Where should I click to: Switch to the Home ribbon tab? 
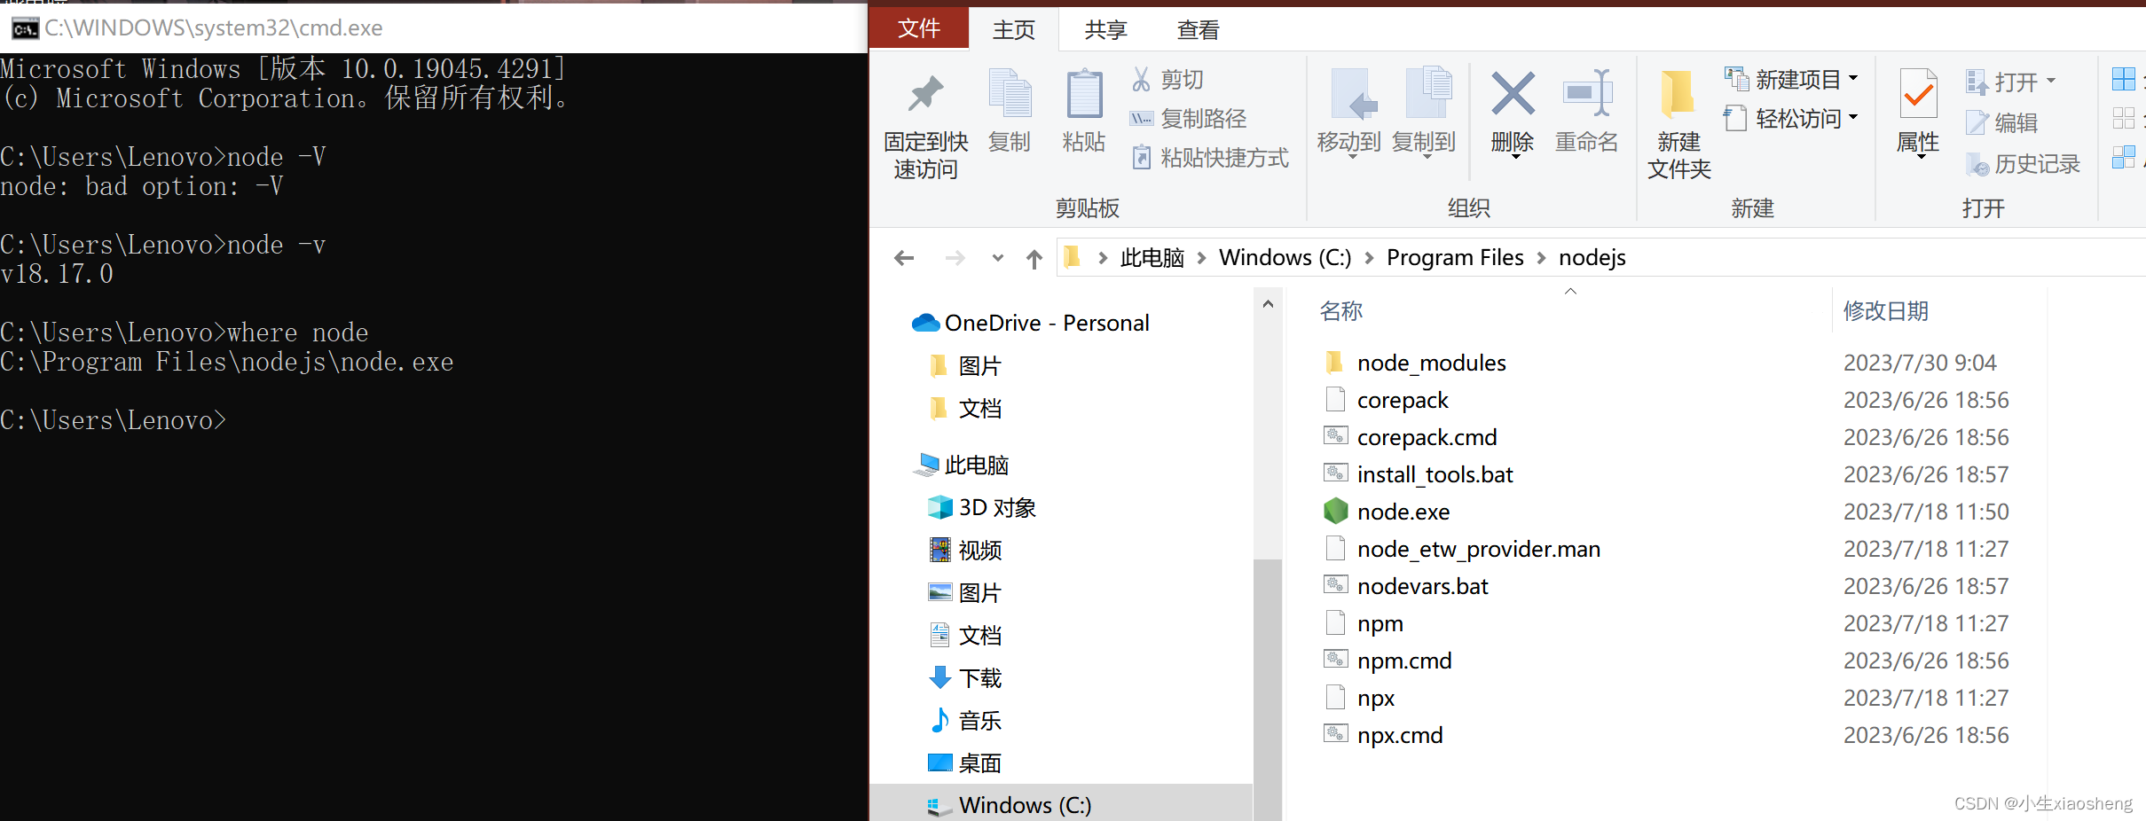(1014, 30)
